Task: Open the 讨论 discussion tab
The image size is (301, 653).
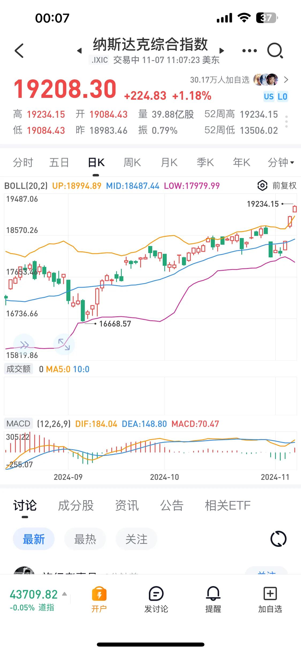Action: (x=25, y=506)
